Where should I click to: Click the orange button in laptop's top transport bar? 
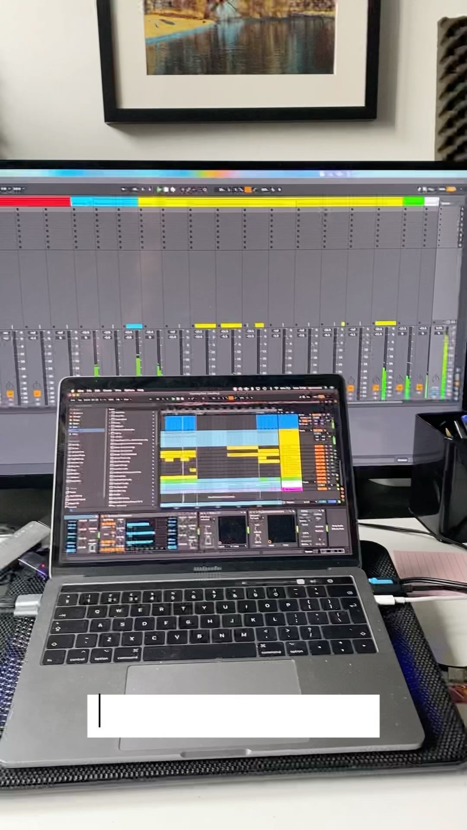[x=231, y=399]
